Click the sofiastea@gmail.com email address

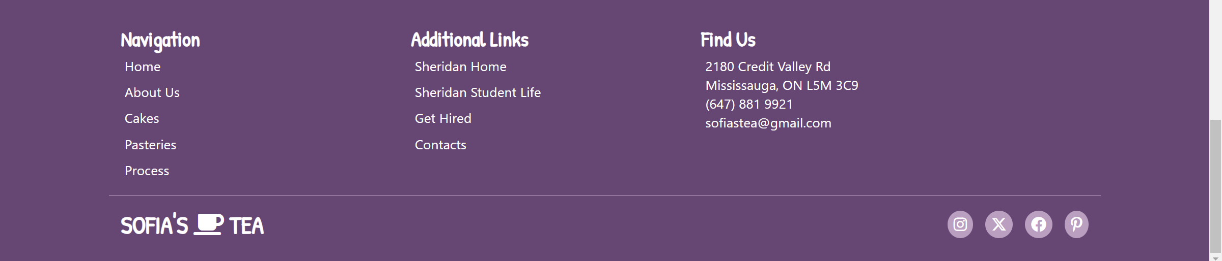[x=768, y=123]
